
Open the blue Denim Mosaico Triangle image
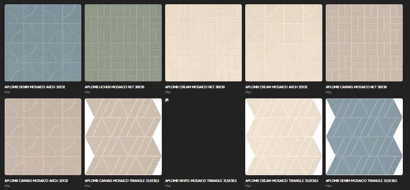pyautogui.click(x=364, y=137)
